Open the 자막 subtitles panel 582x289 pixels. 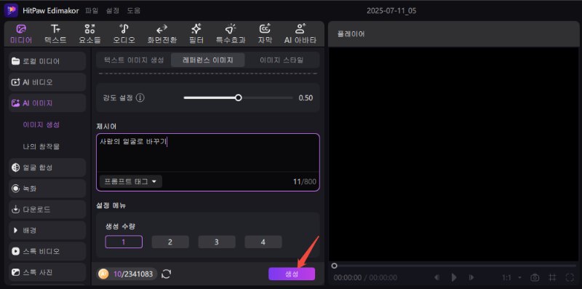click(265, 34)
